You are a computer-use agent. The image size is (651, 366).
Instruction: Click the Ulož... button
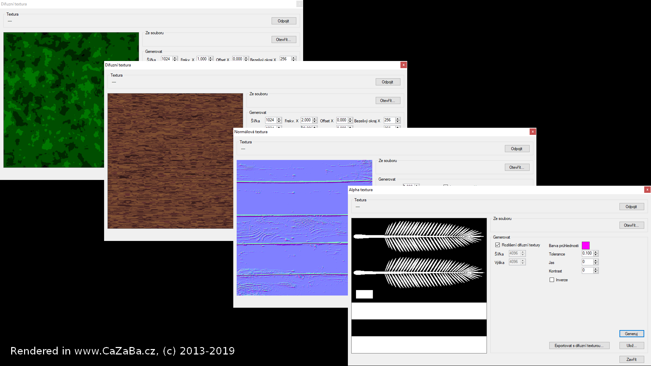coord(631,346)
